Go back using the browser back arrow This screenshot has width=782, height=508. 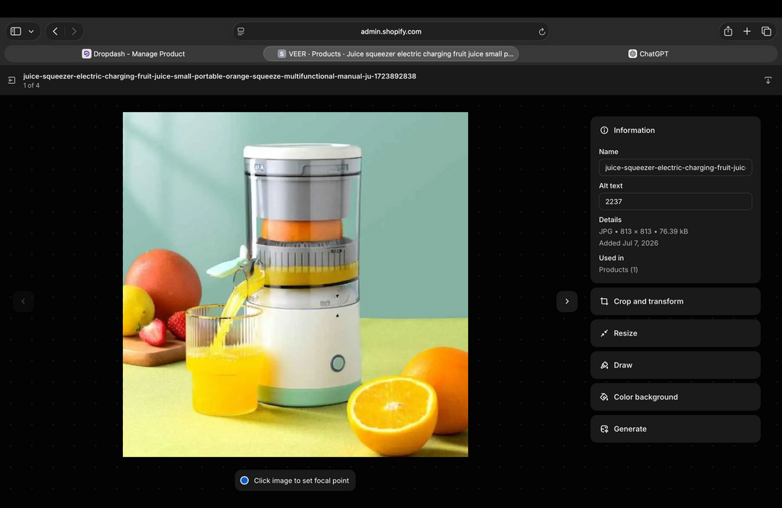[55, 31]
